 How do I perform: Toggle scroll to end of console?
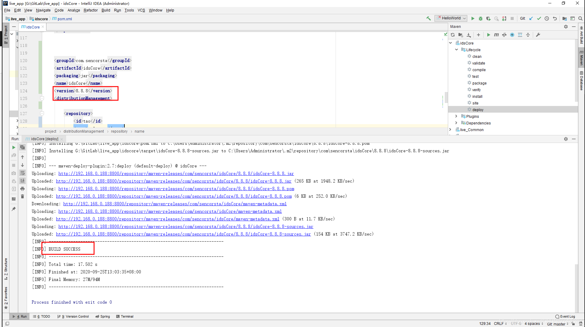pos(22,181)
